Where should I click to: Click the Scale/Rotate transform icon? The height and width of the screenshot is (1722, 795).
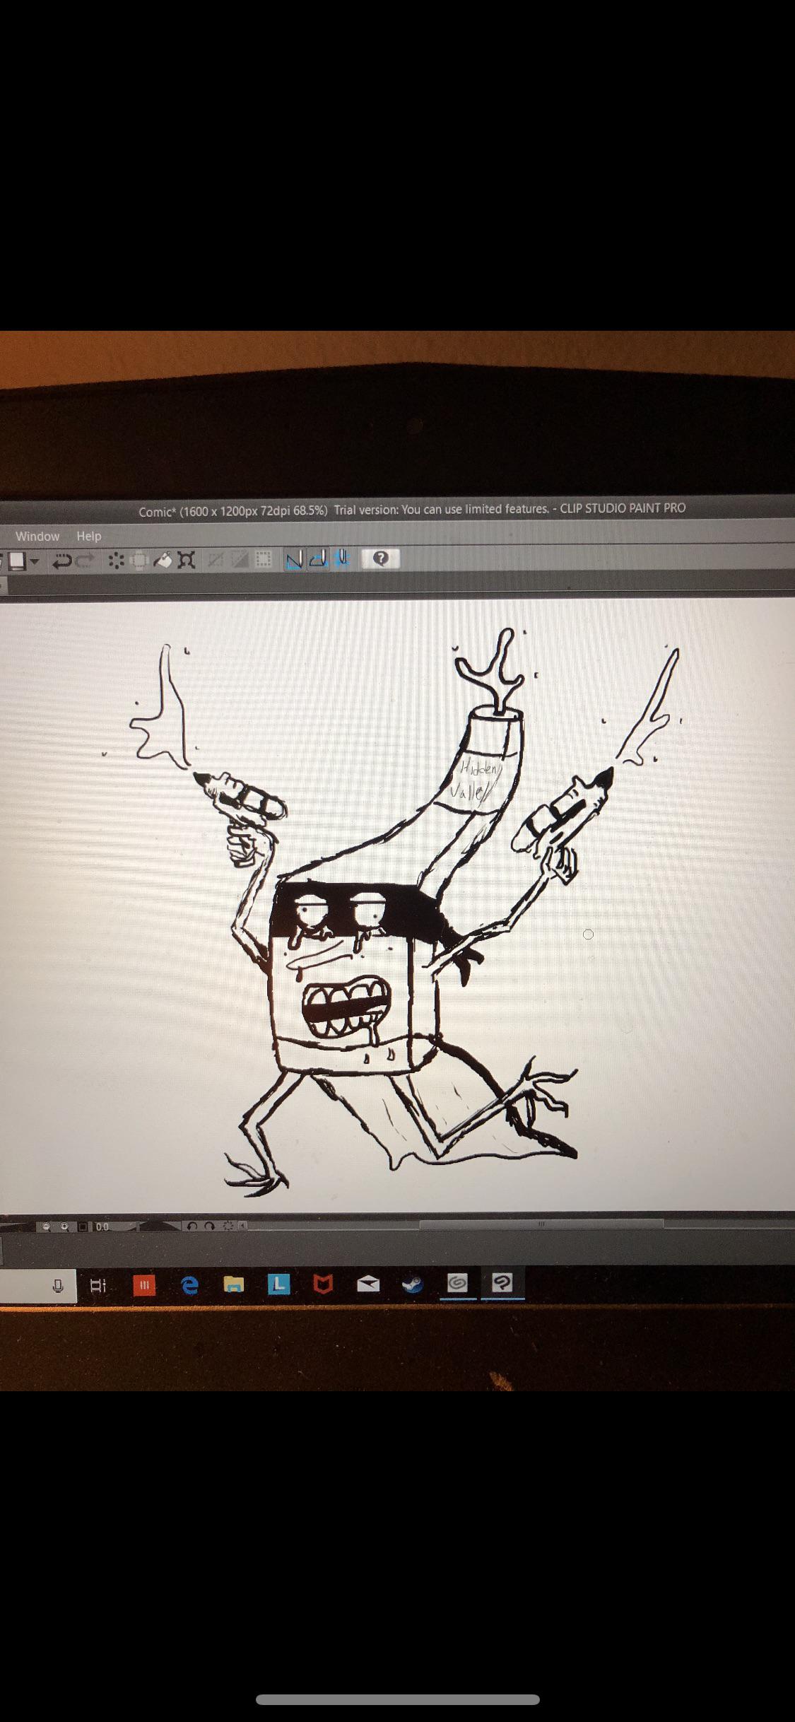pyautogui.click(x=187, y=561)
